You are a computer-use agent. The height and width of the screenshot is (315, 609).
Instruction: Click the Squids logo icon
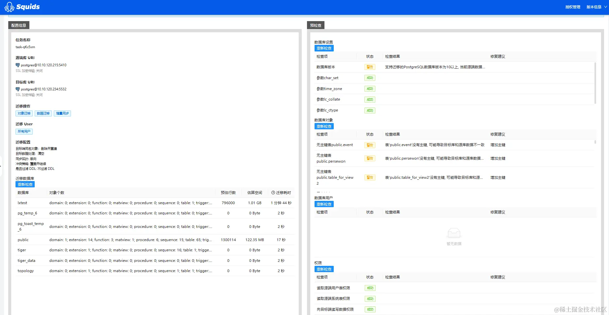coord(9,7)
